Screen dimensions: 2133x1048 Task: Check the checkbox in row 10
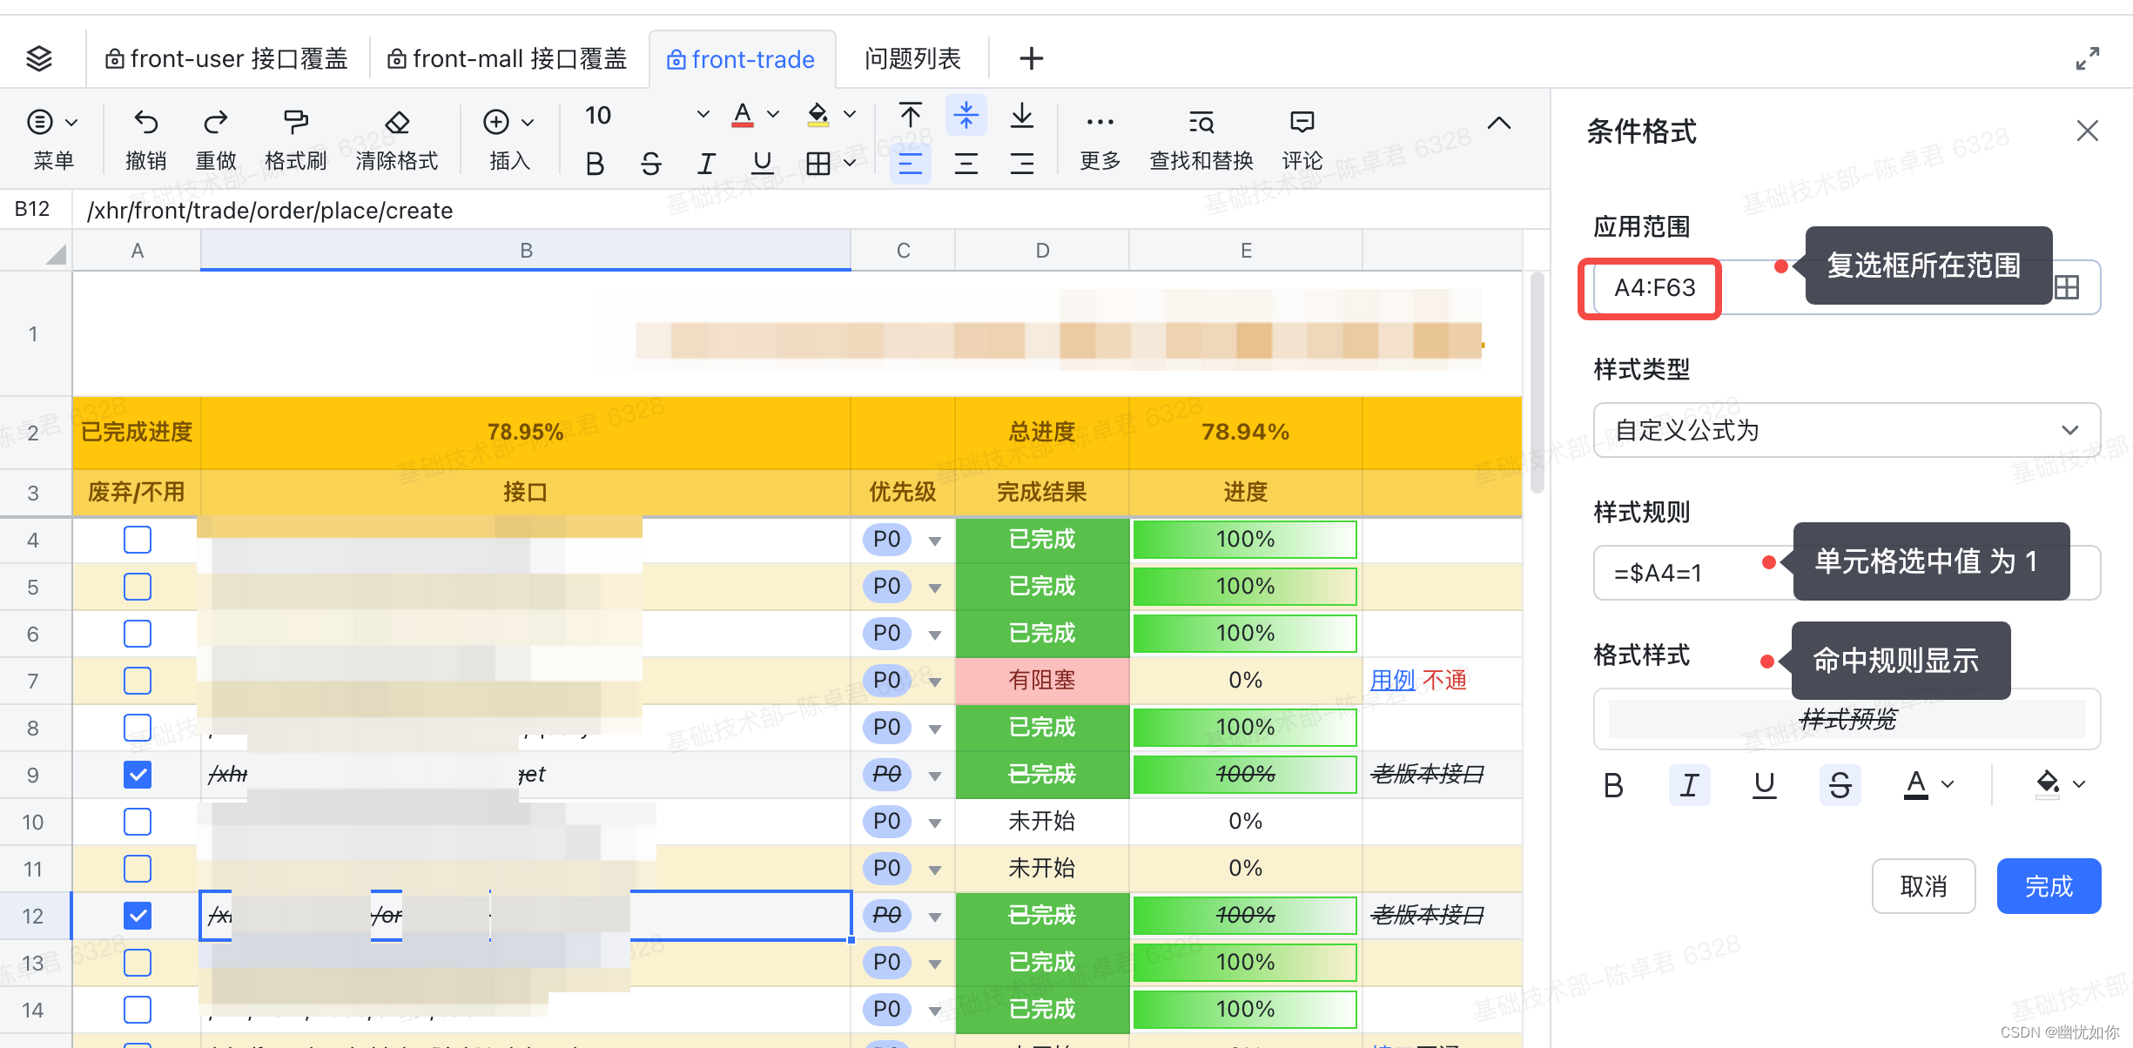click(138, 822)
